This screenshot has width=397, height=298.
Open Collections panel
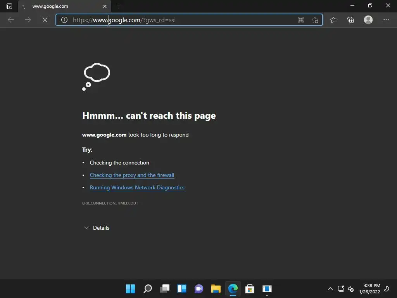tap(350, 20)
